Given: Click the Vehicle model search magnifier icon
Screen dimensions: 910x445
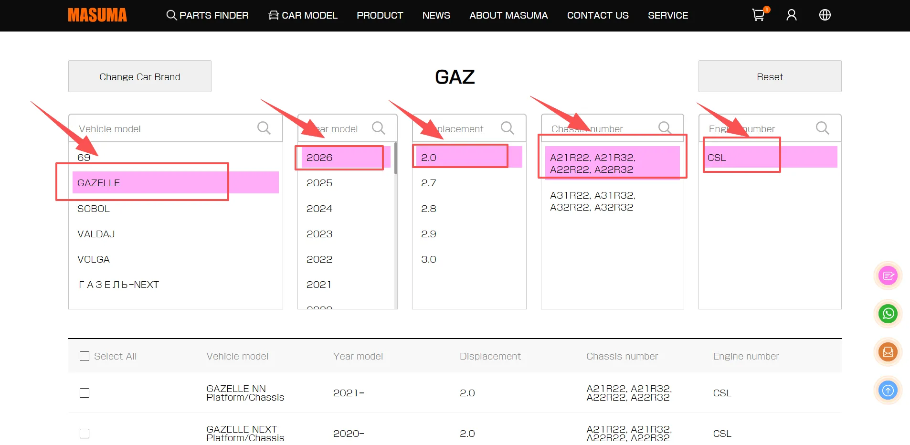Looking at the screenshot, I should (264, 128).
